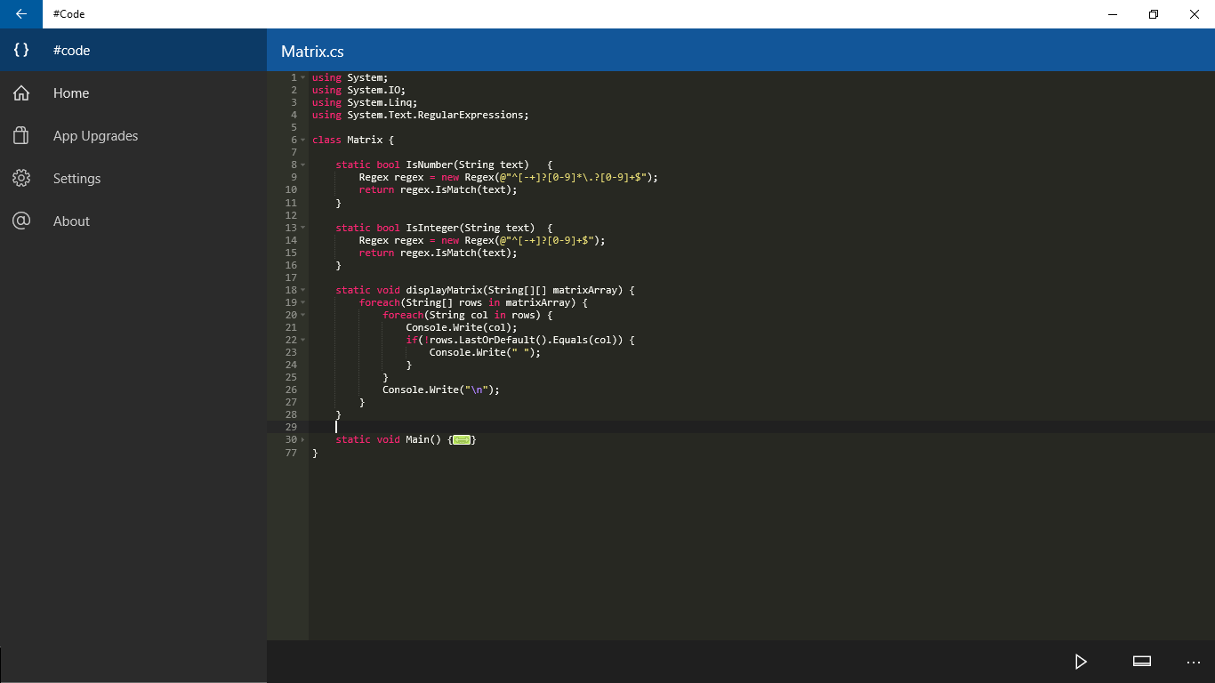
Task: Toggle fold on the if statement line 22
Action: click(x=301, y=340)
